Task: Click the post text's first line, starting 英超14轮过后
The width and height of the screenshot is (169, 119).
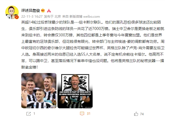Action: point(91,22)
